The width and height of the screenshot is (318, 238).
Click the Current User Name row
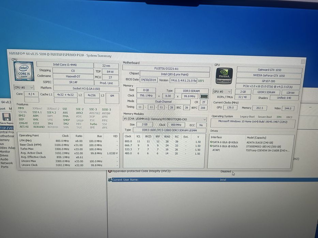point(213,180)
